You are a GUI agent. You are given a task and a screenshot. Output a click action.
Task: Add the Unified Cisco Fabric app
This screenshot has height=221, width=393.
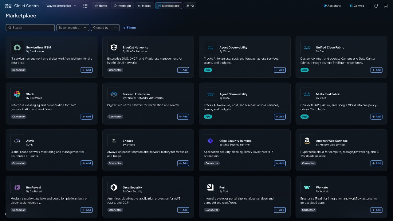pyautogui.click(x=376, y=70)
